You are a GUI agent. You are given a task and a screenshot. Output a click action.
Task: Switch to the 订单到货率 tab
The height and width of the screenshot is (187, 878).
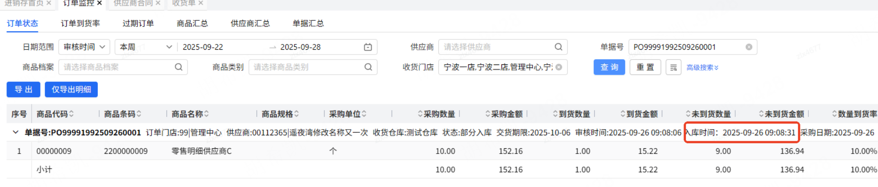point(80,24)
